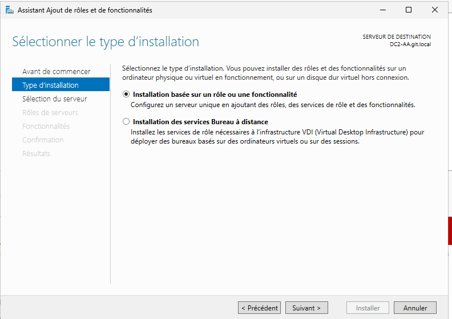
Task: Click the text Configurez un serveur unique
Action: [273, 105]
